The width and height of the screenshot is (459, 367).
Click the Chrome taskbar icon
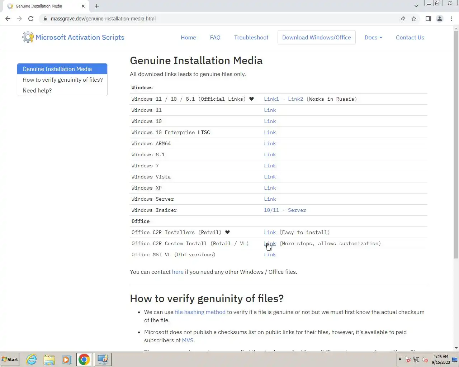[84, 359]
